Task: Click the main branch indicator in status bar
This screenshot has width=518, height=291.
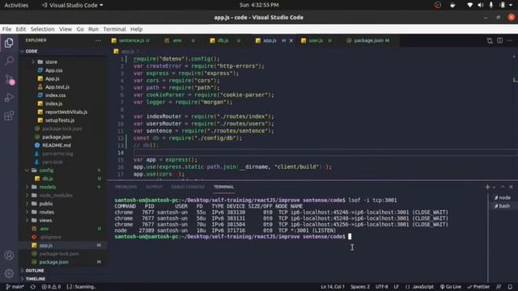Action: tap(15, 287)
